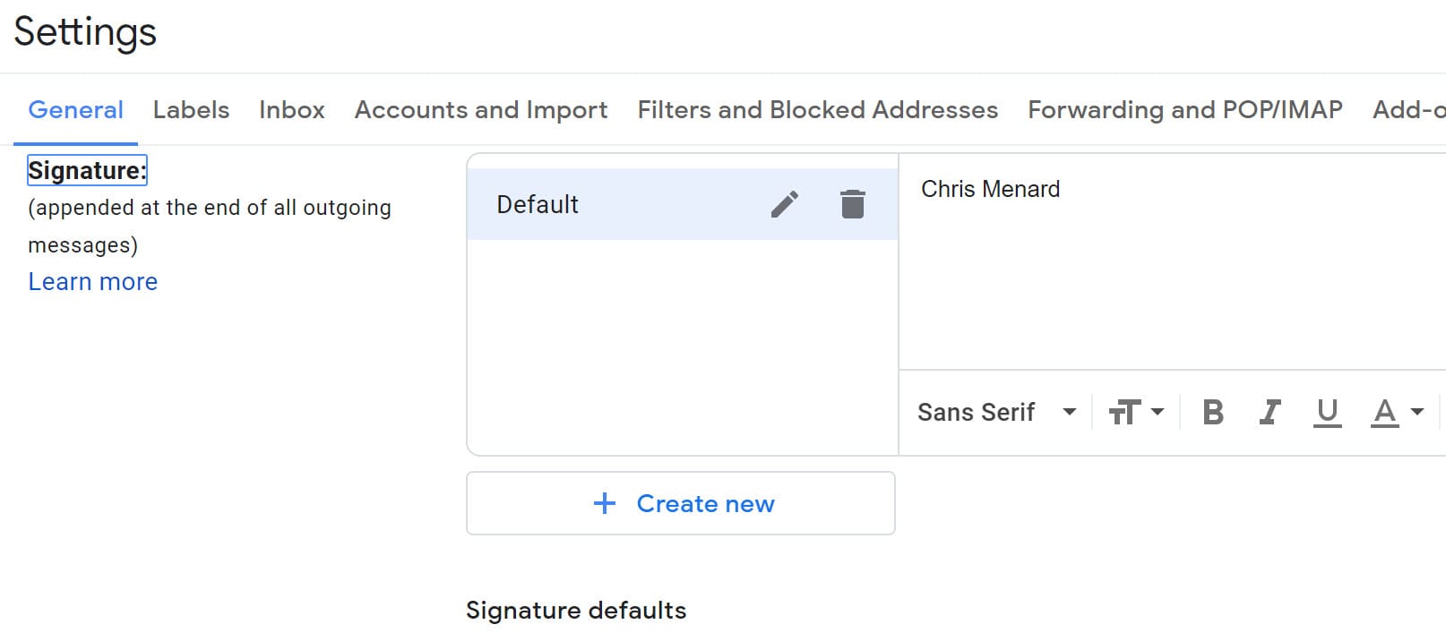Screen dimensions: 1446x633
Task: Open the Learn more link
Action: coord(92,281)
